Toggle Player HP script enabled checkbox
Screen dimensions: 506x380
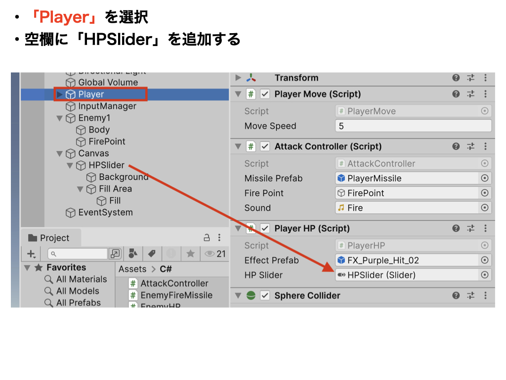265,229
